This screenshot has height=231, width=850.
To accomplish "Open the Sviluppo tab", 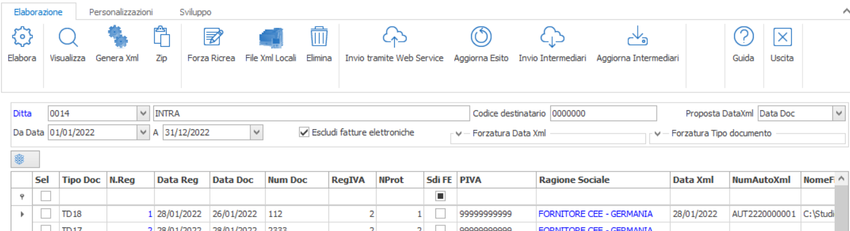I will pyautogui.click(x=195, y=12).
